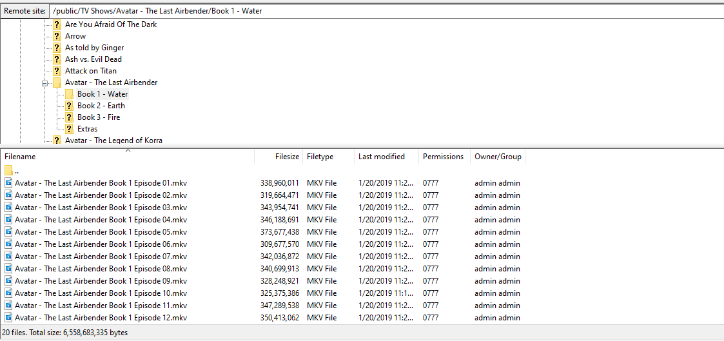
Task: Select As told by Ginger in the tree
Action: tap(94, 48)
